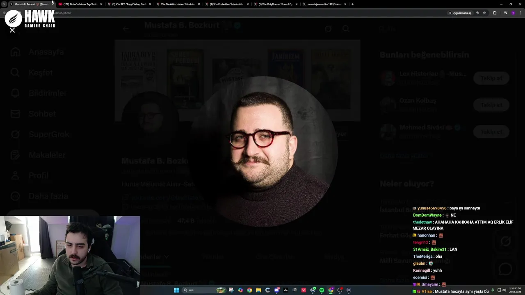Open a new browser tab

(353, 4)
